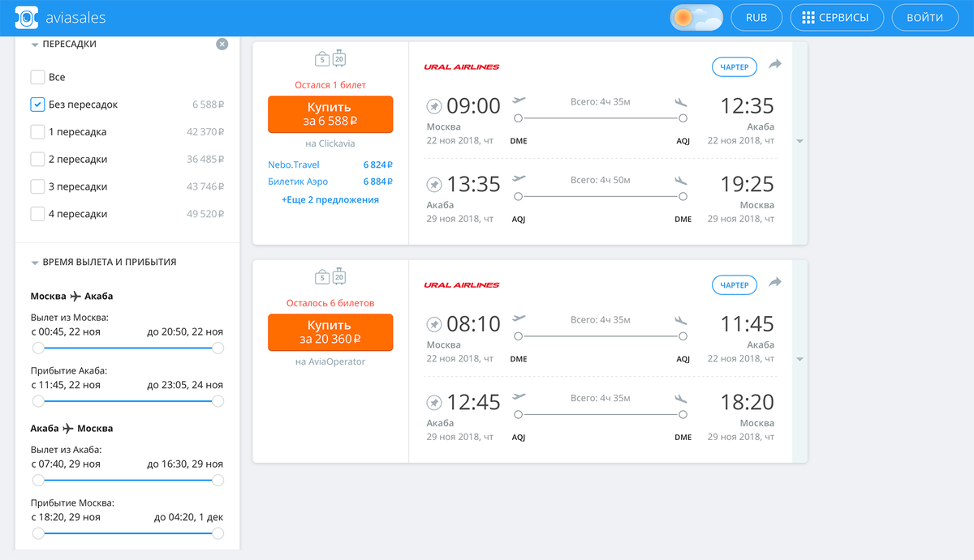Viewport: 974px width, 560px height.
Task: Open the RUB currency selector
Action: coord(756,18)
